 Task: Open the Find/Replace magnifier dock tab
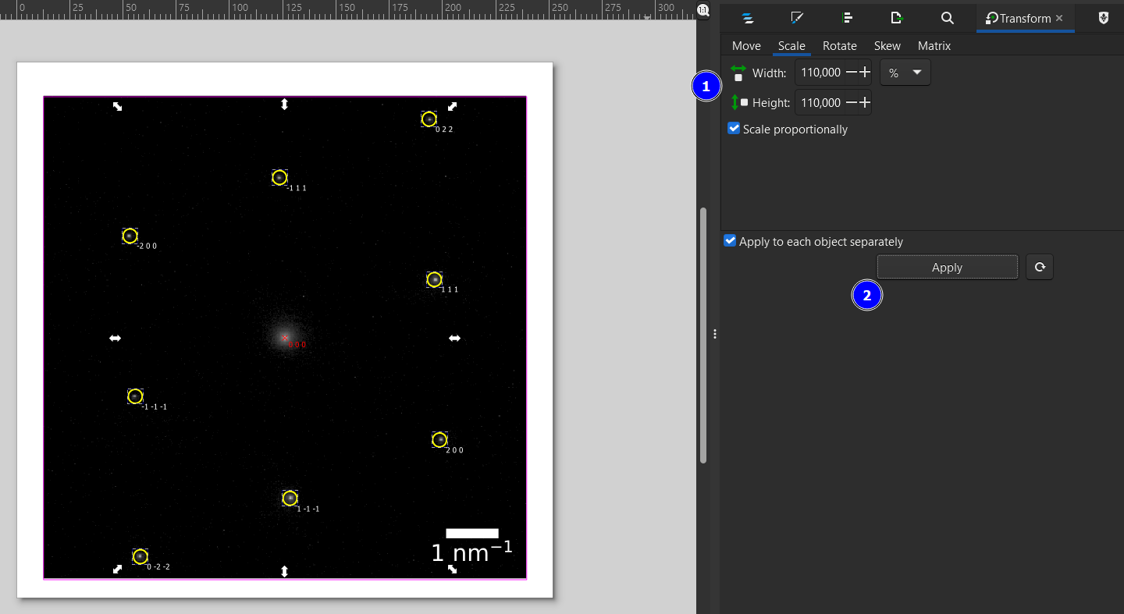(x=948, y=18)
